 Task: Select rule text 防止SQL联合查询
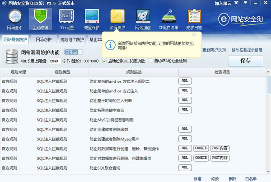pos(105,168)
